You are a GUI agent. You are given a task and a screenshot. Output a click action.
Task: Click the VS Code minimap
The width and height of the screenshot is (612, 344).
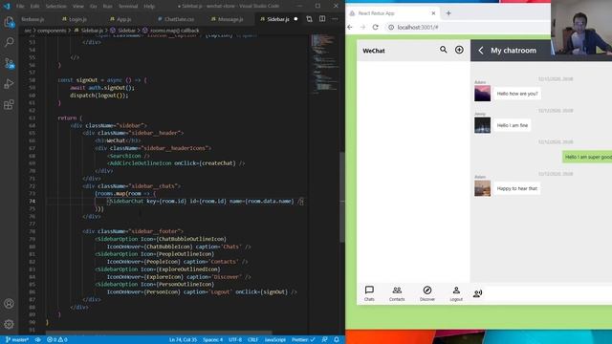325,65
